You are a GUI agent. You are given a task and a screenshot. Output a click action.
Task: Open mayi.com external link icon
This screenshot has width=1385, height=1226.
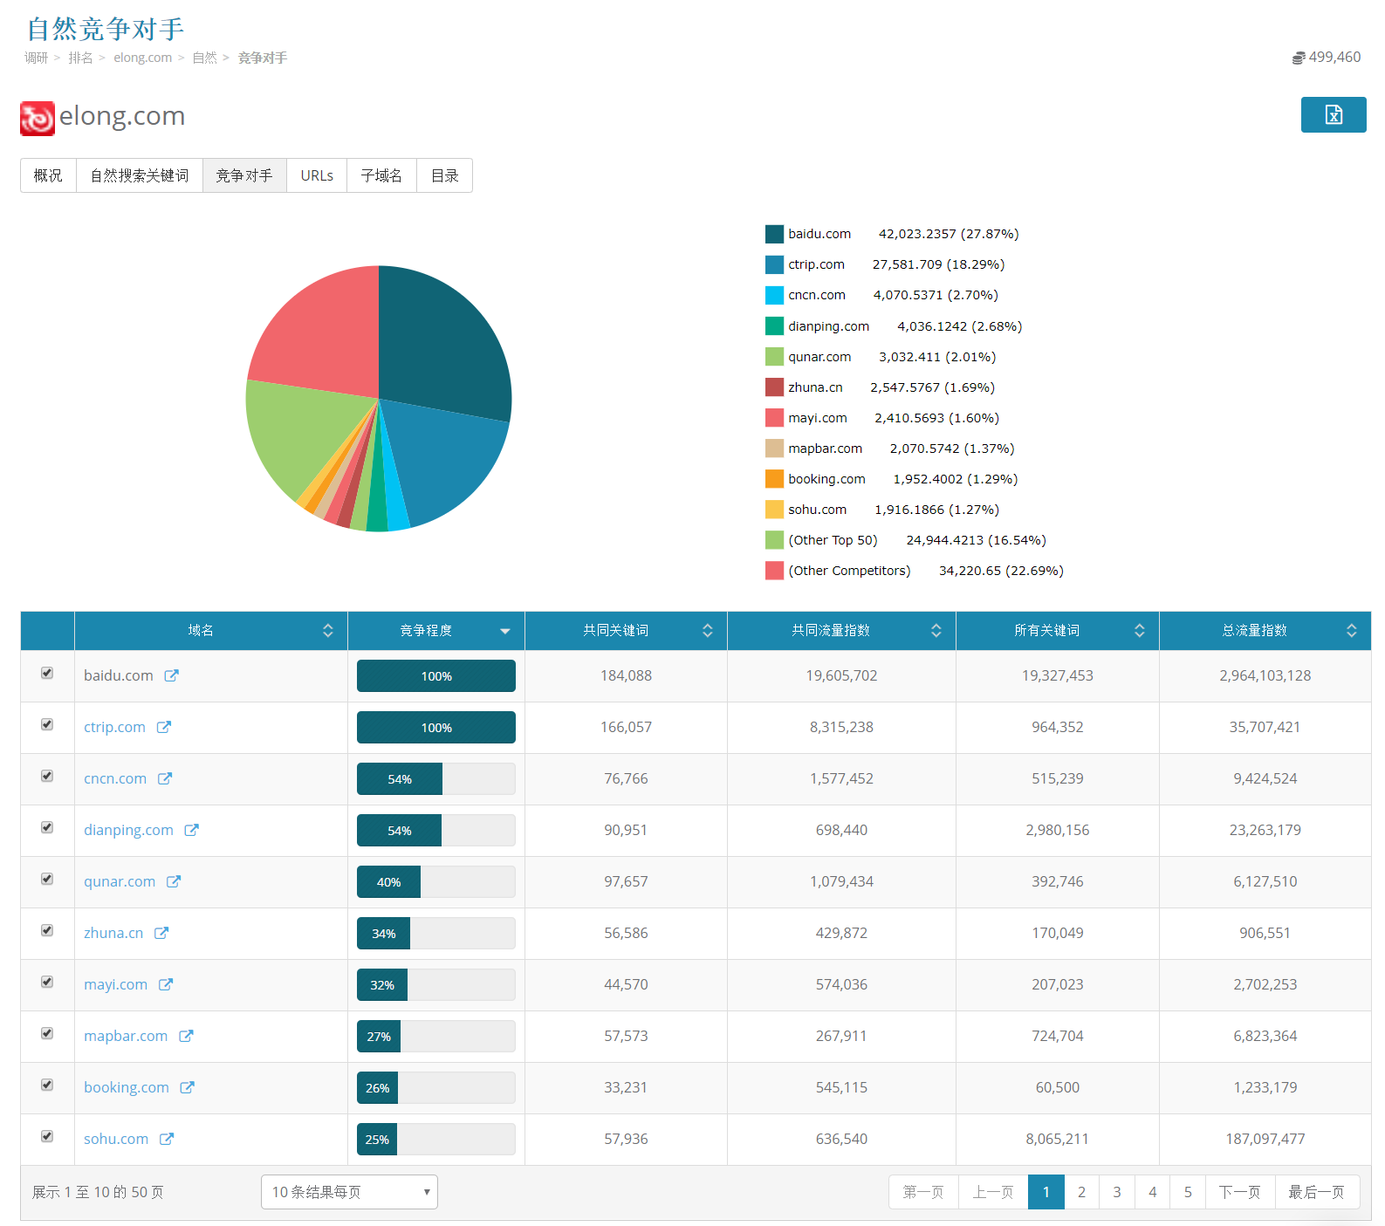[x=166, y=984]
